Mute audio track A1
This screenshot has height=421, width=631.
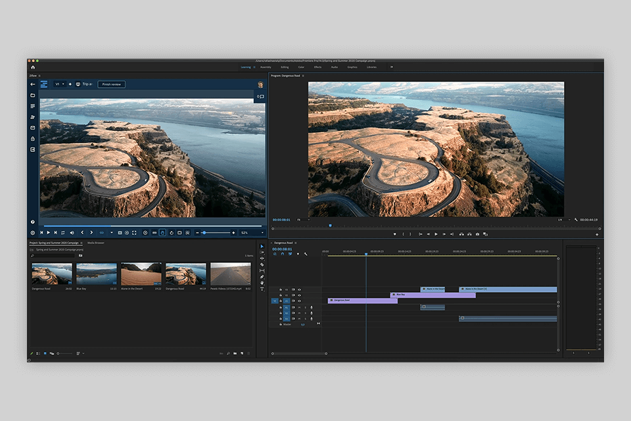pyautogui.click(x=299, y=307)
